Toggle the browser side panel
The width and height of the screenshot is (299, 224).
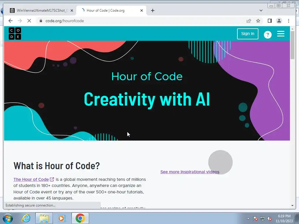point(270,21)
